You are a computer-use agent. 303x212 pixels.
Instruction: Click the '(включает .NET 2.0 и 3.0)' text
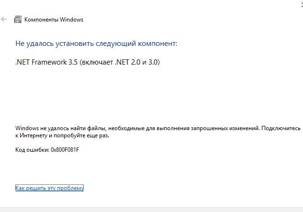120,62
